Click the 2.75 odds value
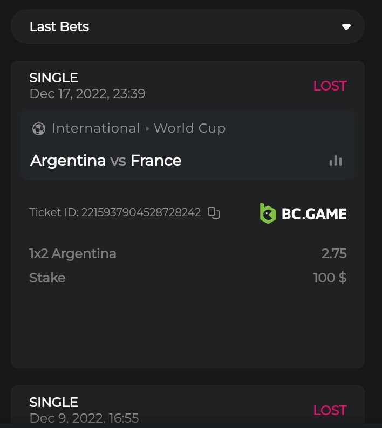The image size is (382, 428). [334, 253]
